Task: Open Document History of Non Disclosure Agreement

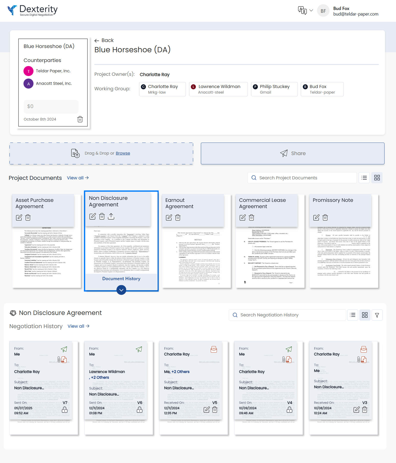Action: coord(121,279)
